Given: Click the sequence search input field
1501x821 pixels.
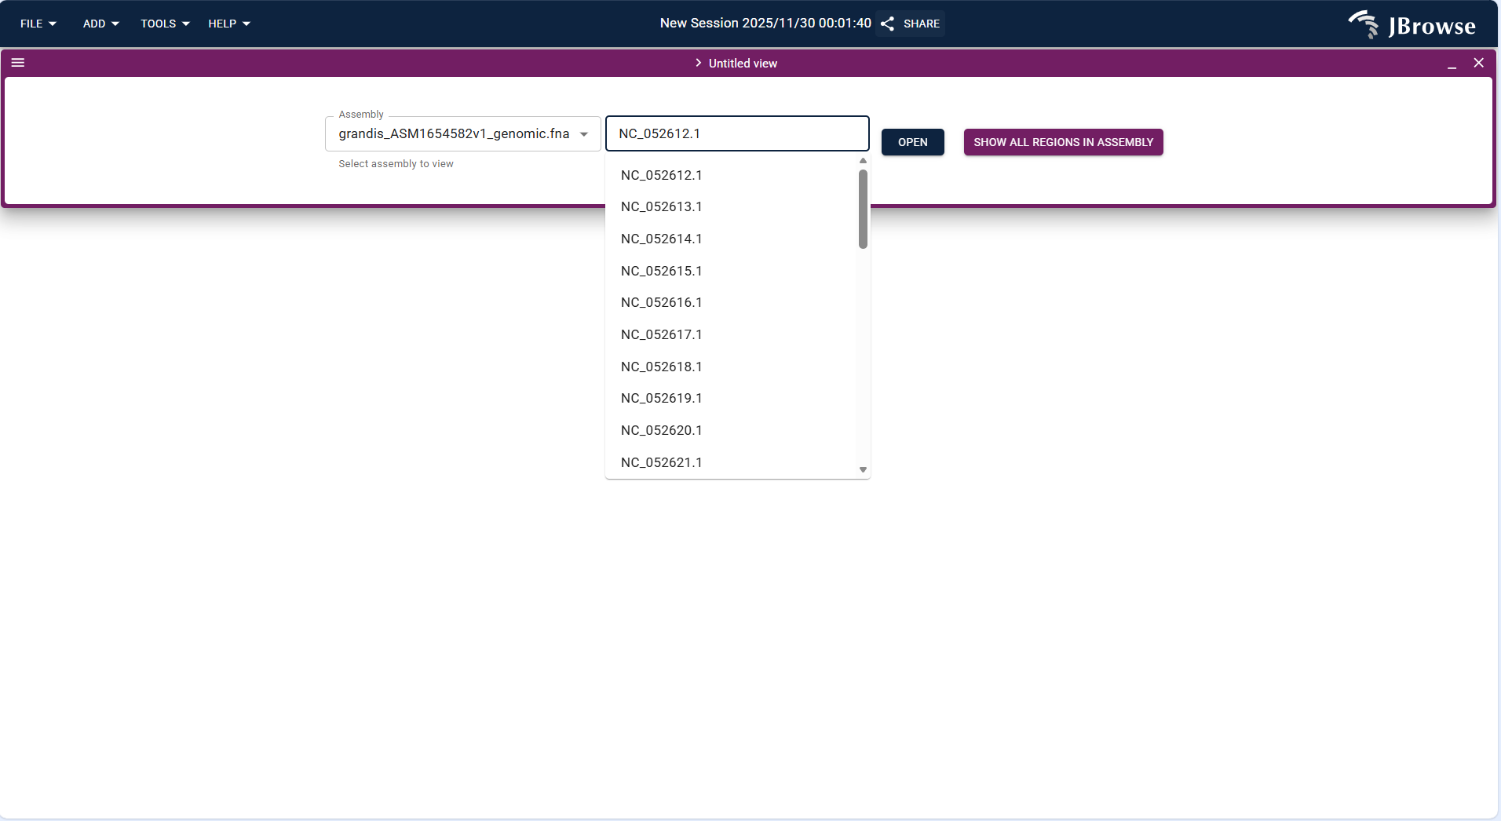Looking at the screenshot, I should pyautogui.click(x=736, y=133).
